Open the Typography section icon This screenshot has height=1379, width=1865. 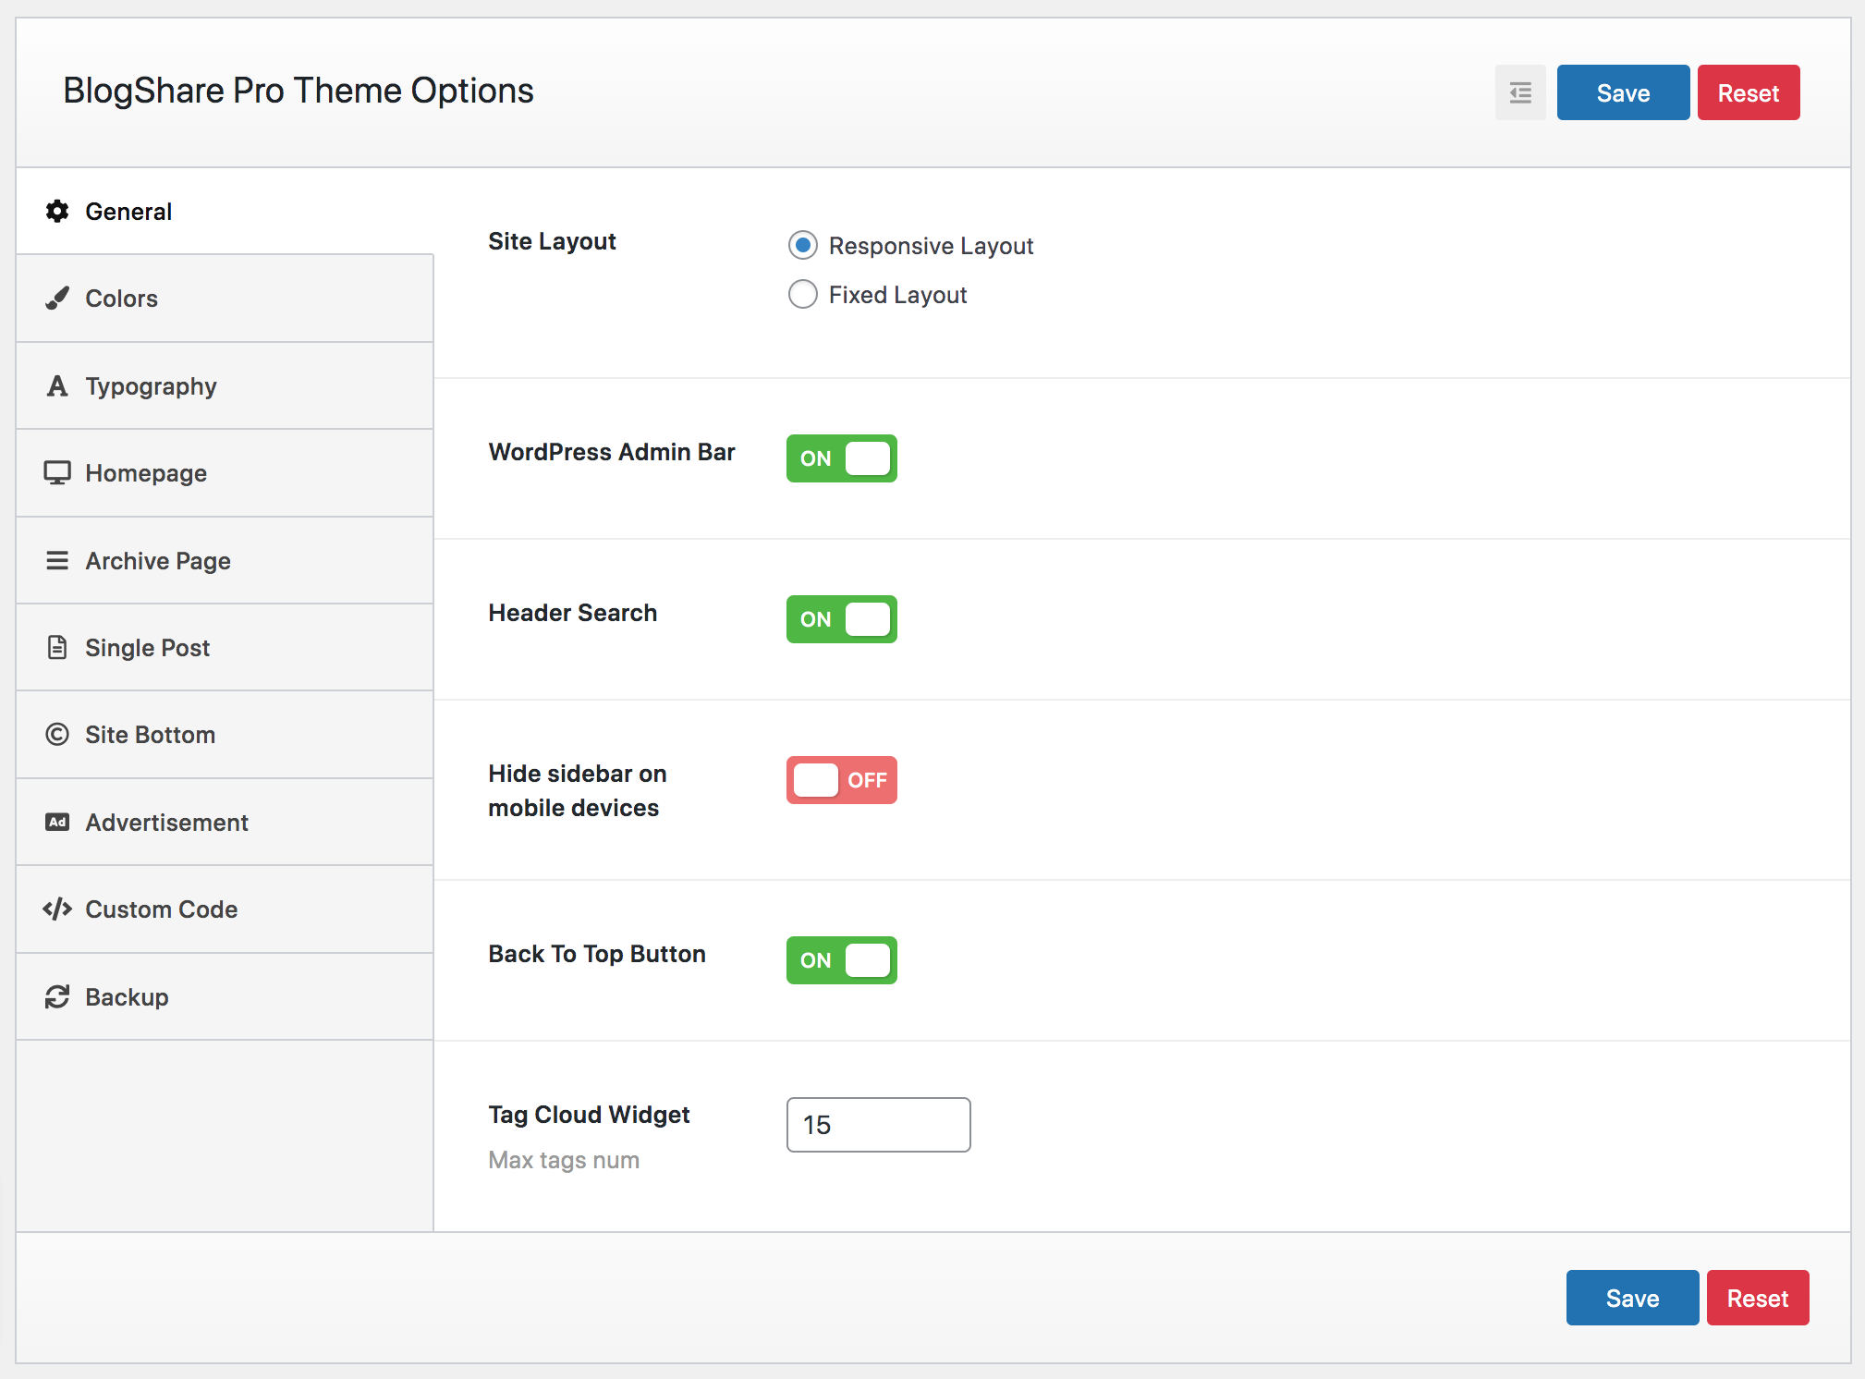click(x=56, y=385)
